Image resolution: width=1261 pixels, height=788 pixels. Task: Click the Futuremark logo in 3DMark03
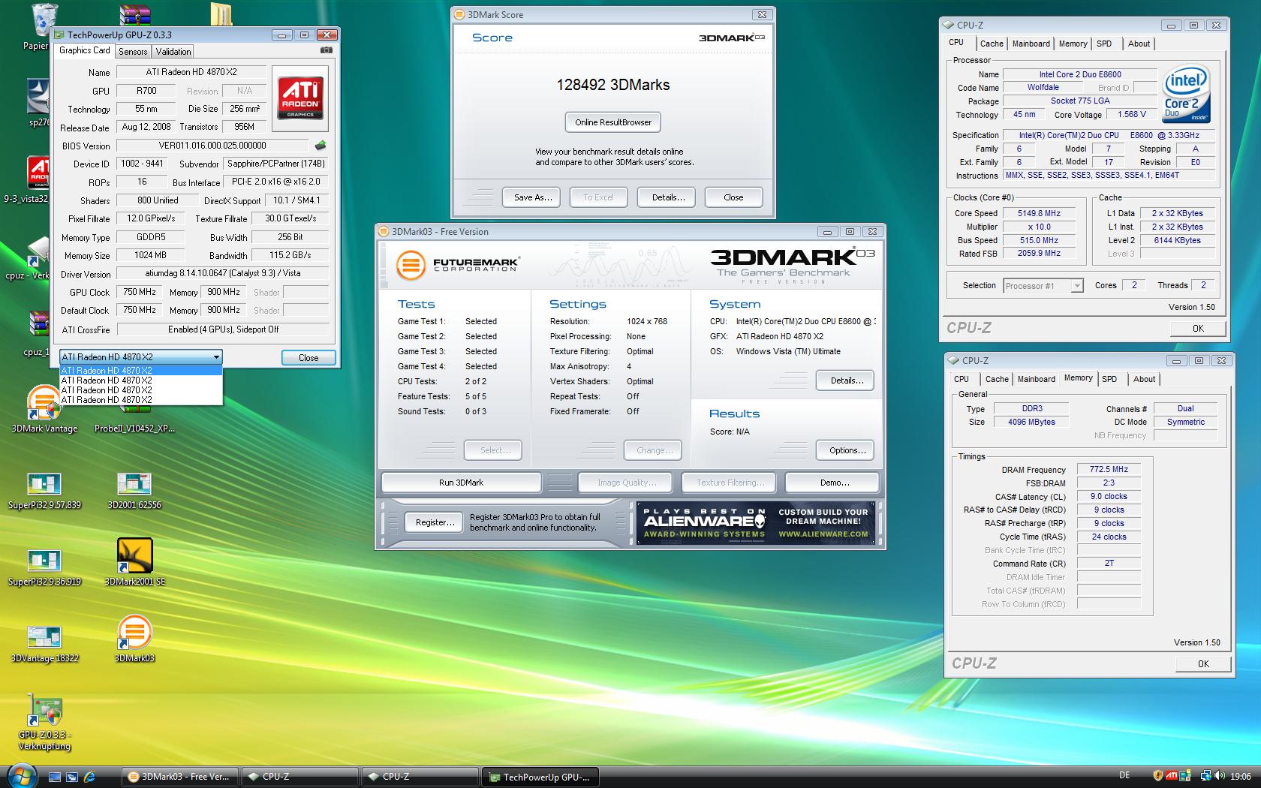tap(458, 266)
